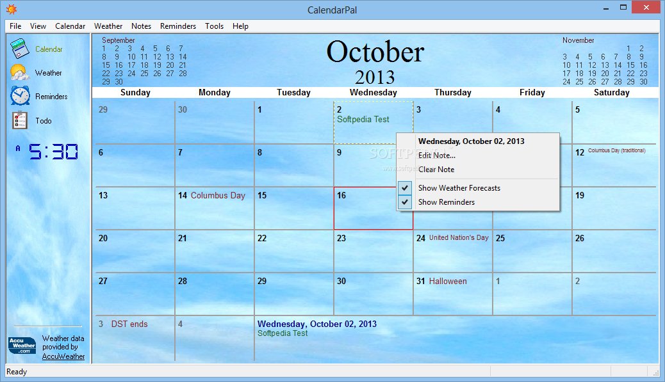
Task: Click the Softpedia Test text in the note panel
Action: tap(283, 333)
